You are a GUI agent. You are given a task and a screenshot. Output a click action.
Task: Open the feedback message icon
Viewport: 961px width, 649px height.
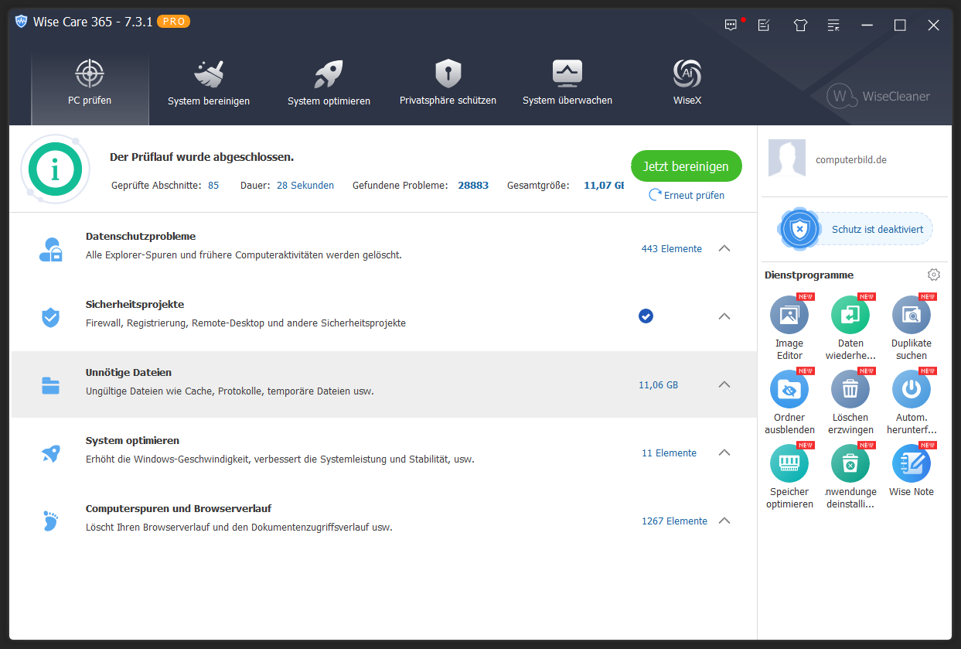coord(731,25)
